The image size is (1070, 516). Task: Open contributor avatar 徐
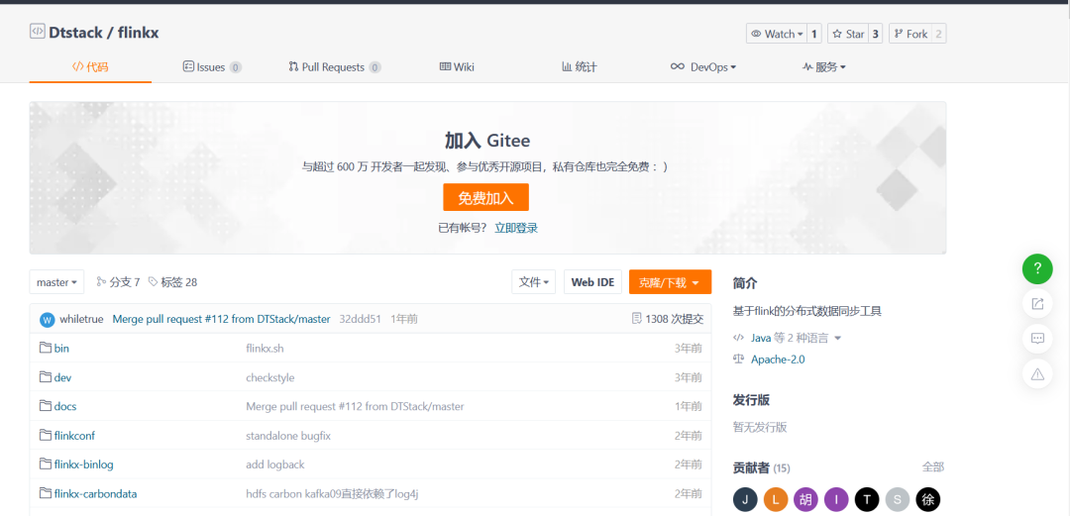[928, 499]
